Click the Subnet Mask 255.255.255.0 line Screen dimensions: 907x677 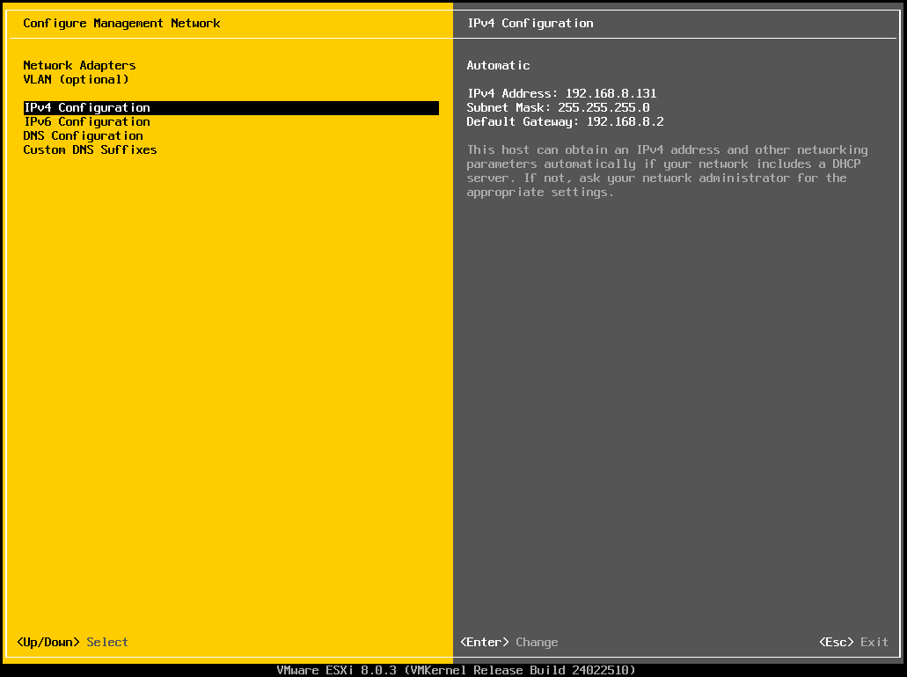pyautogui.click(x=559, y=107)
